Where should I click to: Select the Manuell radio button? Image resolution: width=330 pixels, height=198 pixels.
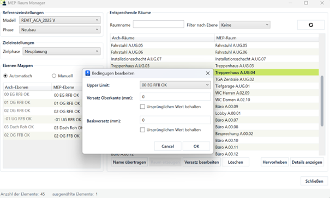(54, 76)
